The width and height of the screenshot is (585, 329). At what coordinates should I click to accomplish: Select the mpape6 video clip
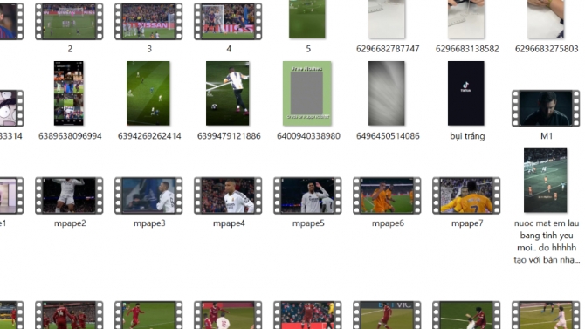tap(387, 195)
